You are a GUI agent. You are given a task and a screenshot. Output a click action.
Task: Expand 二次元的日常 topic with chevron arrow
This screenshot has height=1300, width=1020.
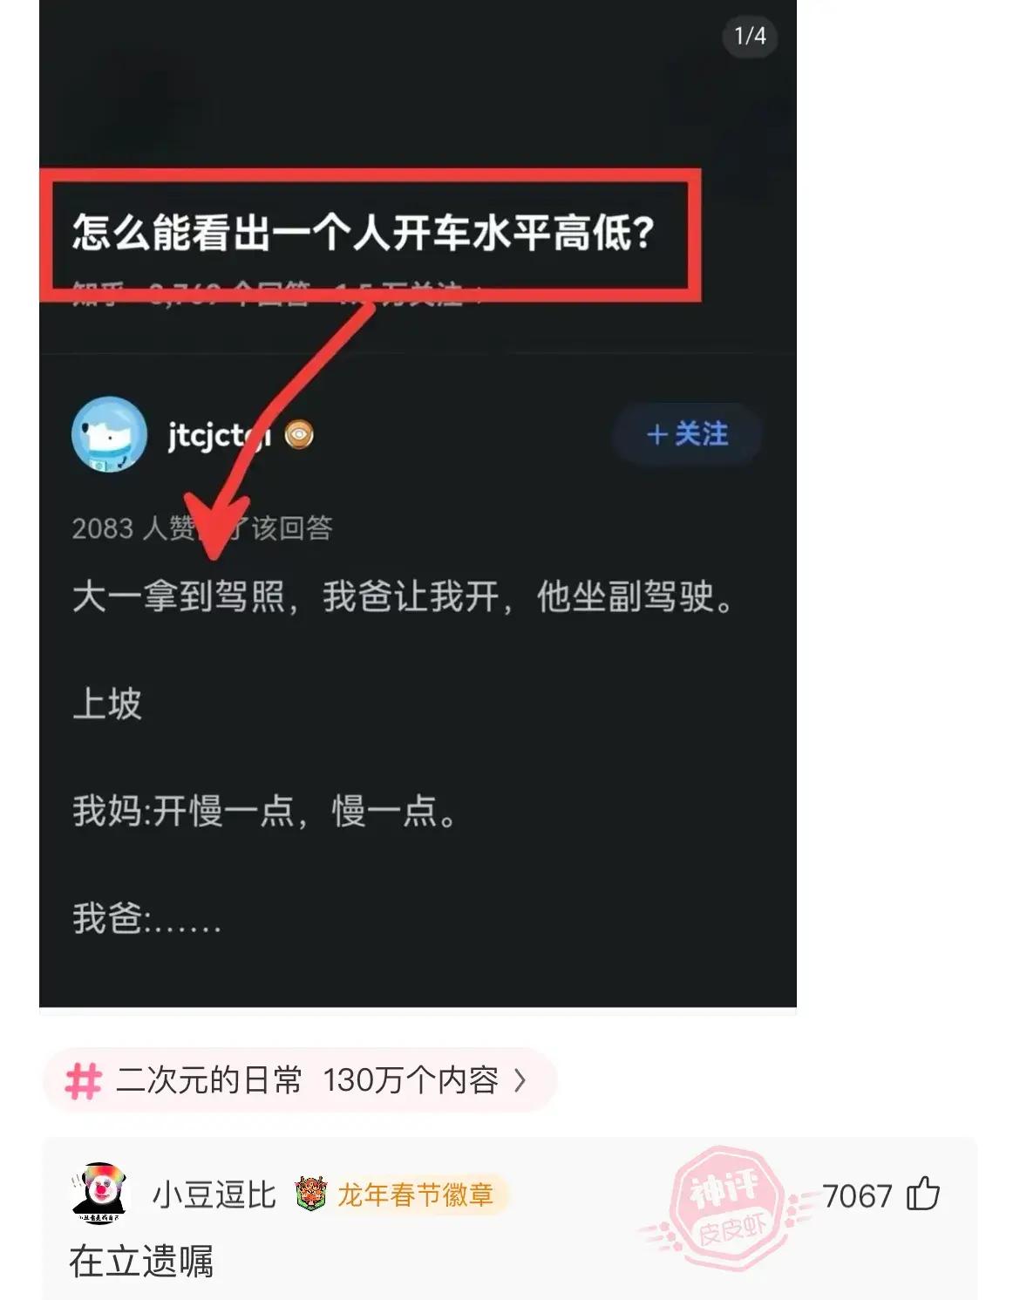(x=520, y=1080)
